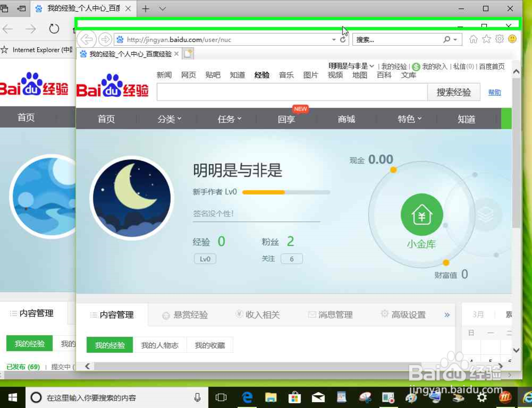Open the 帮助 help link
The height and width of the screenshot is (408, 532).
(494, 91)
